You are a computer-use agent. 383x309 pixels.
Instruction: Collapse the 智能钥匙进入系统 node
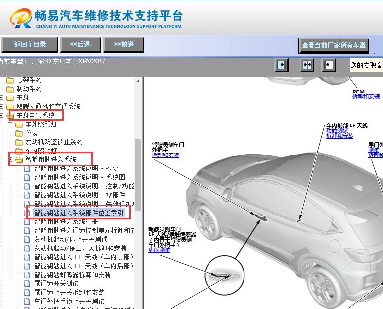tap(10, 160)
